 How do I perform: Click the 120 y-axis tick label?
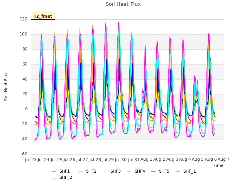click(x=24, y=19)
